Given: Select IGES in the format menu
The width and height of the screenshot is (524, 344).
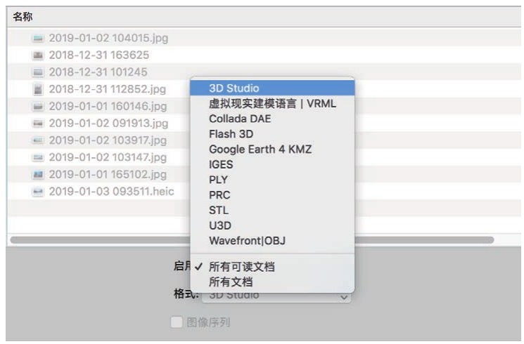Looking at the screenshot, I should click(272, 164).
